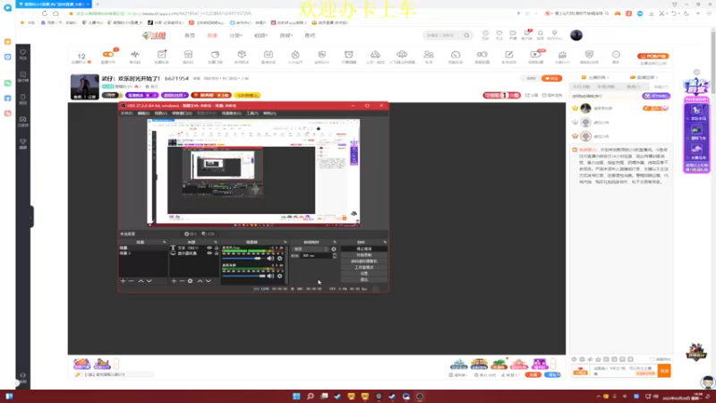The width and height of the screenshot is (716, 403).
Task: Expand video dropdown in Douyu navigation
Action: tap(260, 35)
